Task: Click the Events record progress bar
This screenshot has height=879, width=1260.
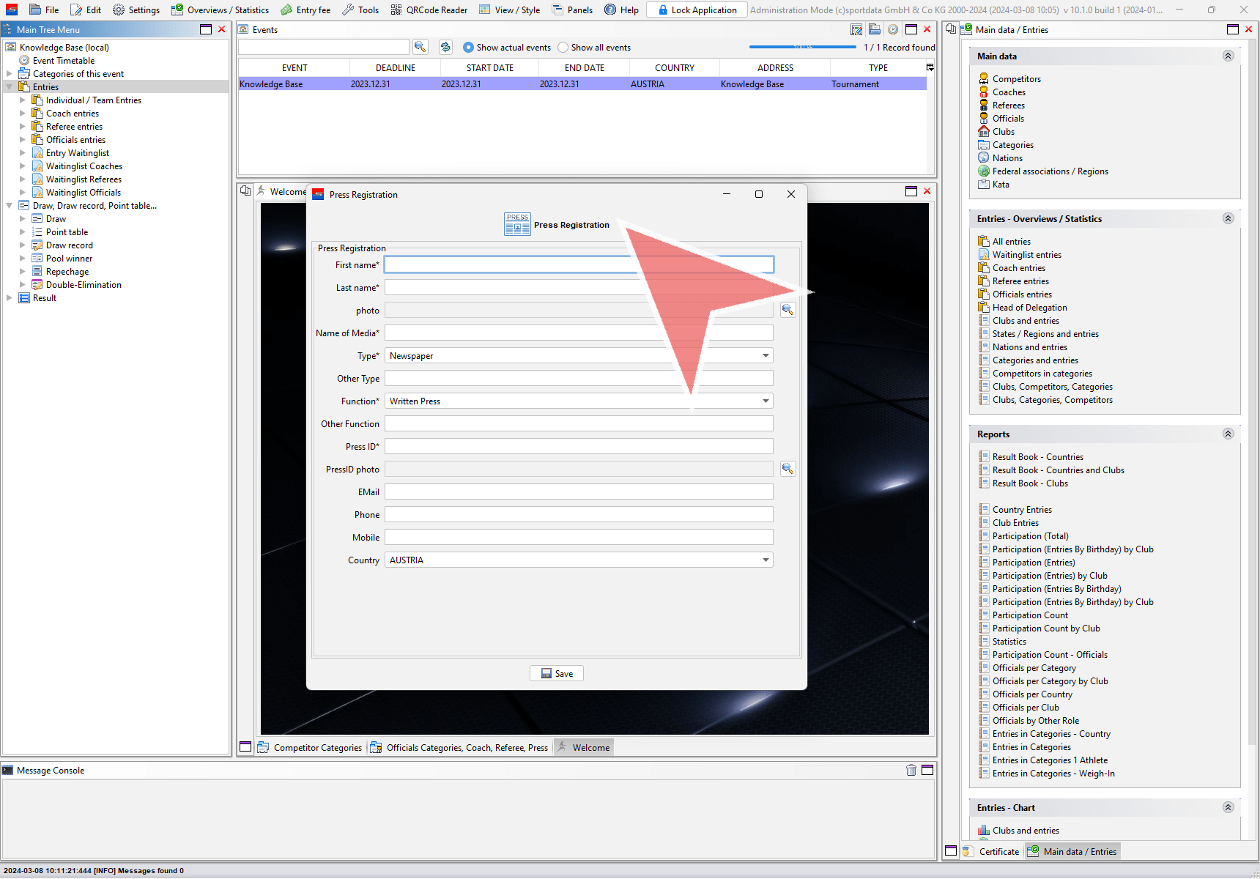Action: tap(802, 47)
